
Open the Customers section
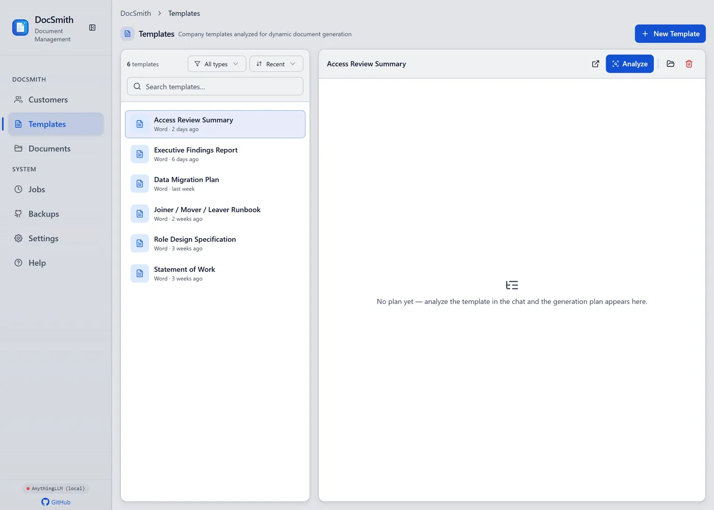(56, 100)
